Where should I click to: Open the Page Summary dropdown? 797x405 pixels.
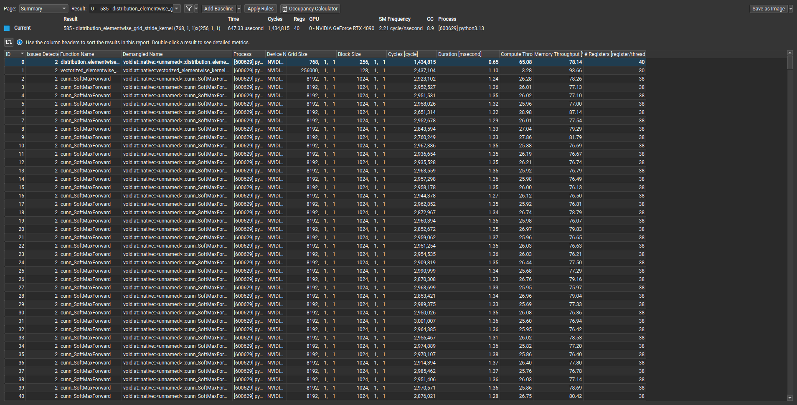[x=43, y=8]
